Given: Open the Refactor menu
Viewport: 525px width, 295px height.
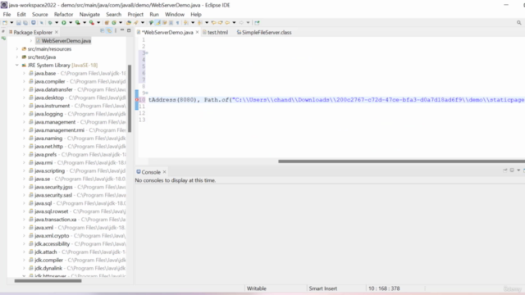Looking at the screenshot, I should 63,15.
